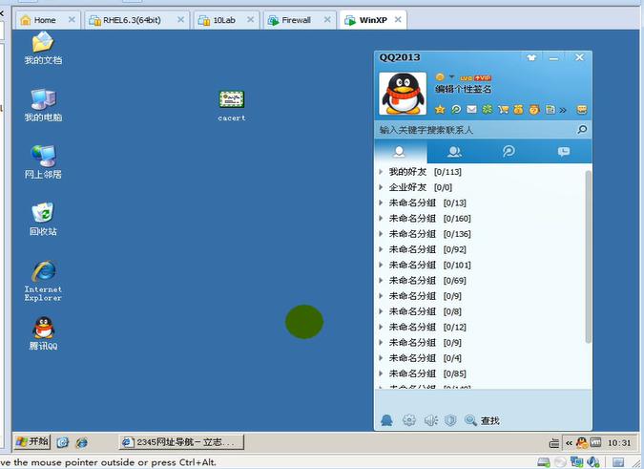
Task: Open the speaker message manager icon in QQ
Action: point(430,420)
